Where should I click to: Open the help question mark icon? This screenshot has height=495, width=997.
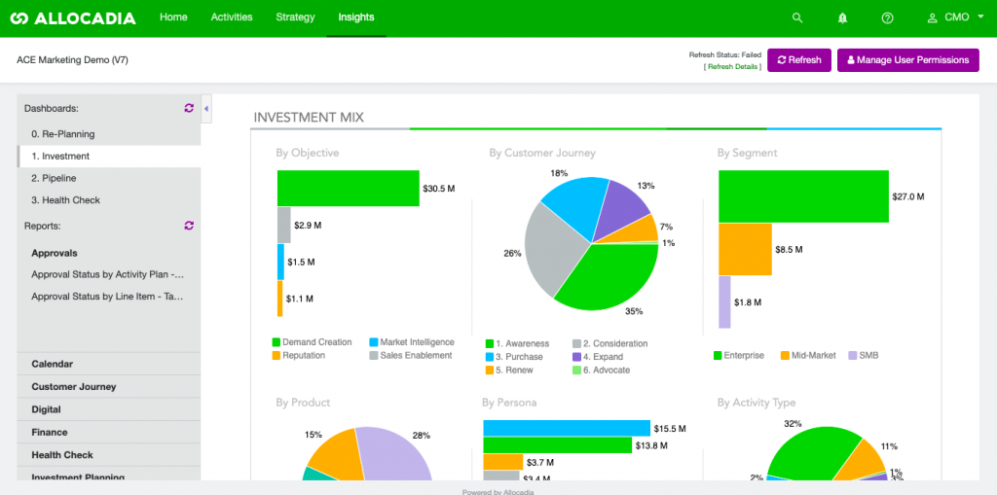point(888,18)
